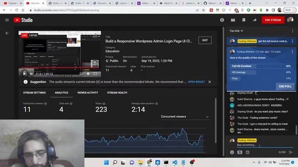Open the browser extensions puzzle icon
This screenshot has width=298, height=167.
point(267,10)
